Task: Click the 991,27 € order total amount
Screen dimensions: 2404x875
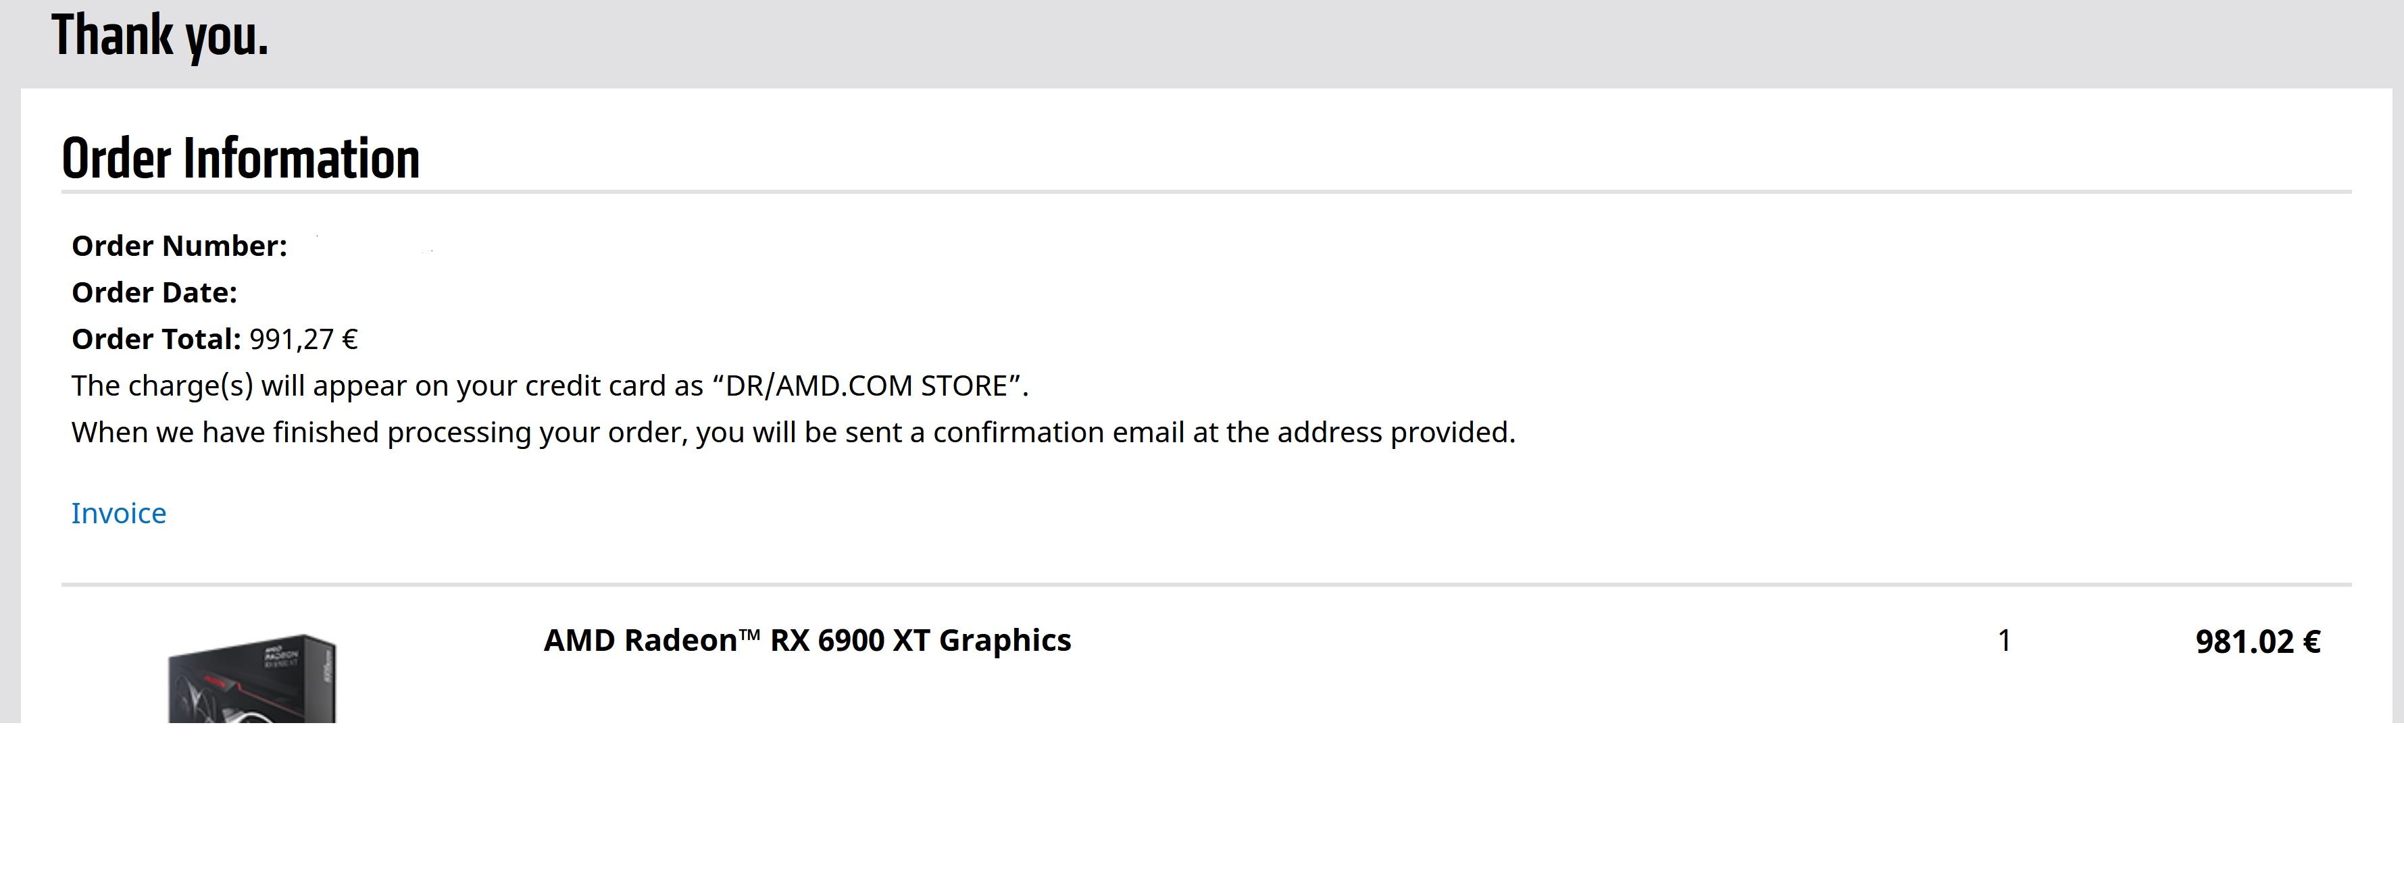Action: point(303,339)
